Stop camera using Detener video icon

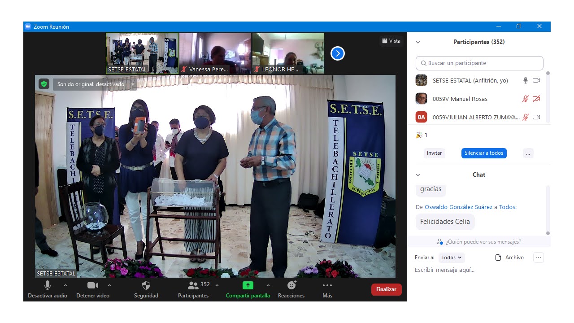click(93, 285)
